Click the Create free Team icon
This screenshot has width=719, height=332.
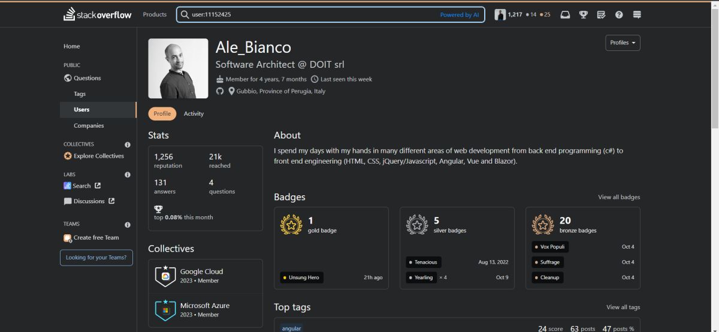pos(68,238)
